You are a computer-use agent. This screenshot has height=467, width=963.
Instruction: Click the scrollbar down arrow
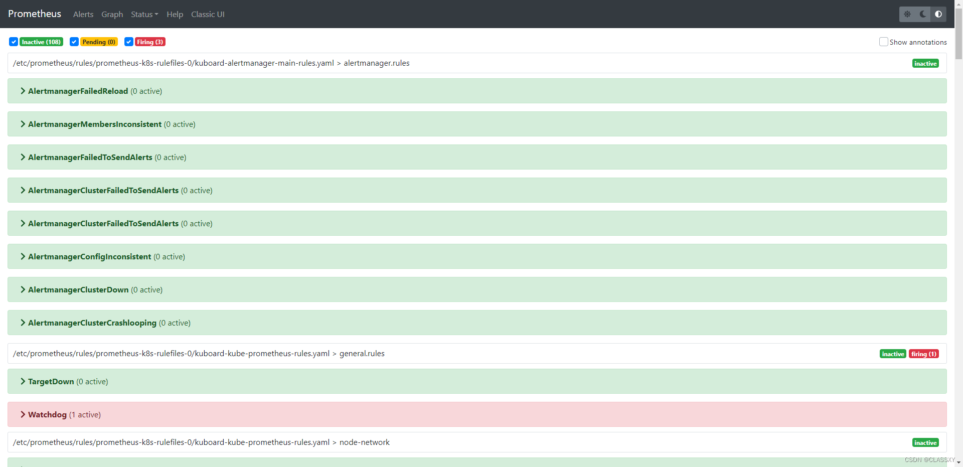tap(958, 462)
